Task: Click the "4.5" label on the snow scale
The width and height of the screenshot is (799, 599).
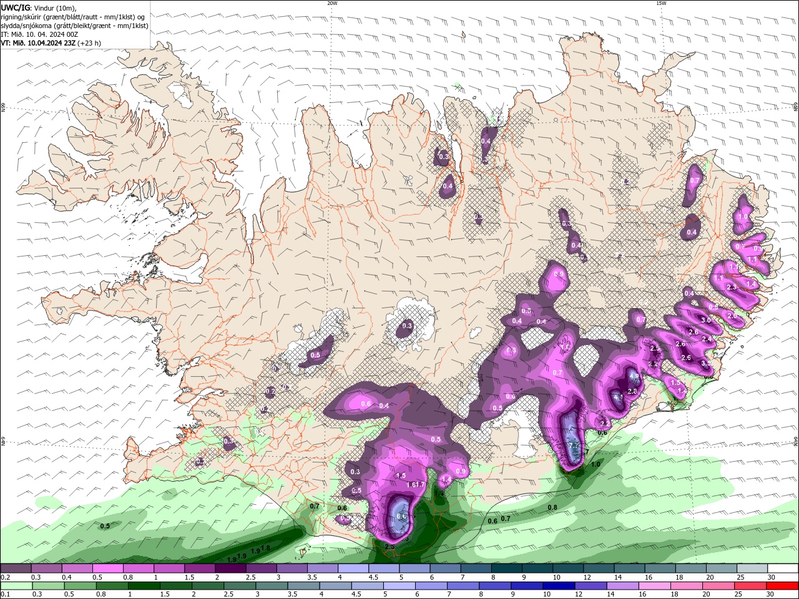Action: coord(373,577)
